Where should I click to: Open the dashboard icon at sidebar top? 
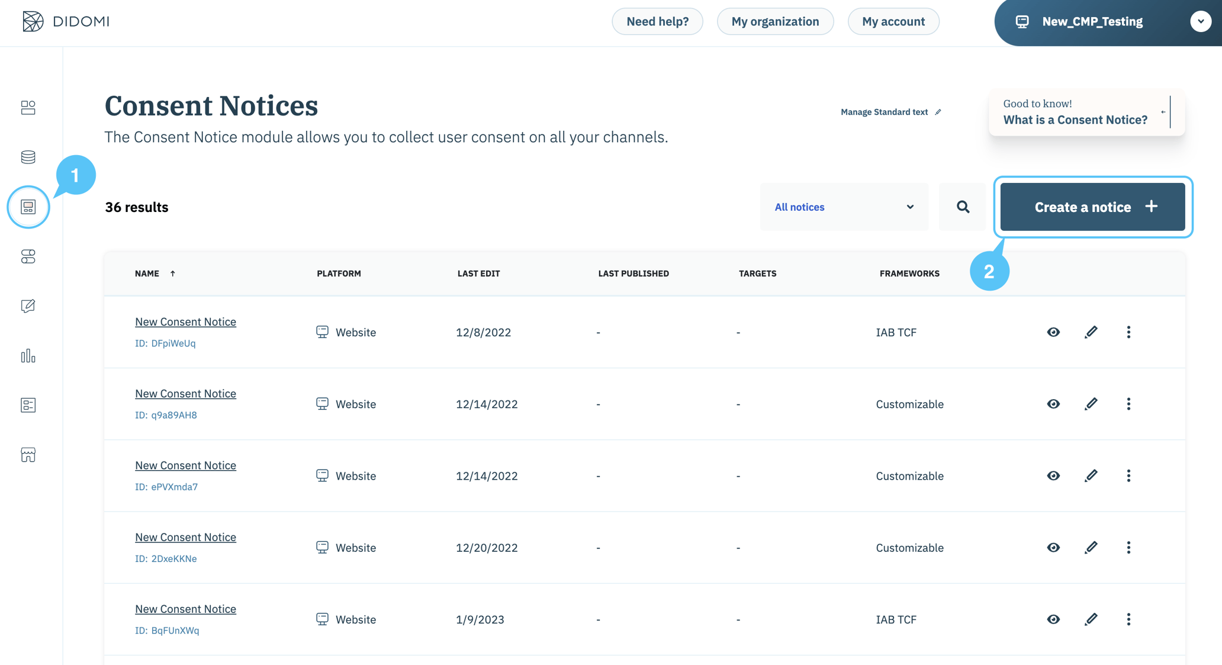pos(28,108)
